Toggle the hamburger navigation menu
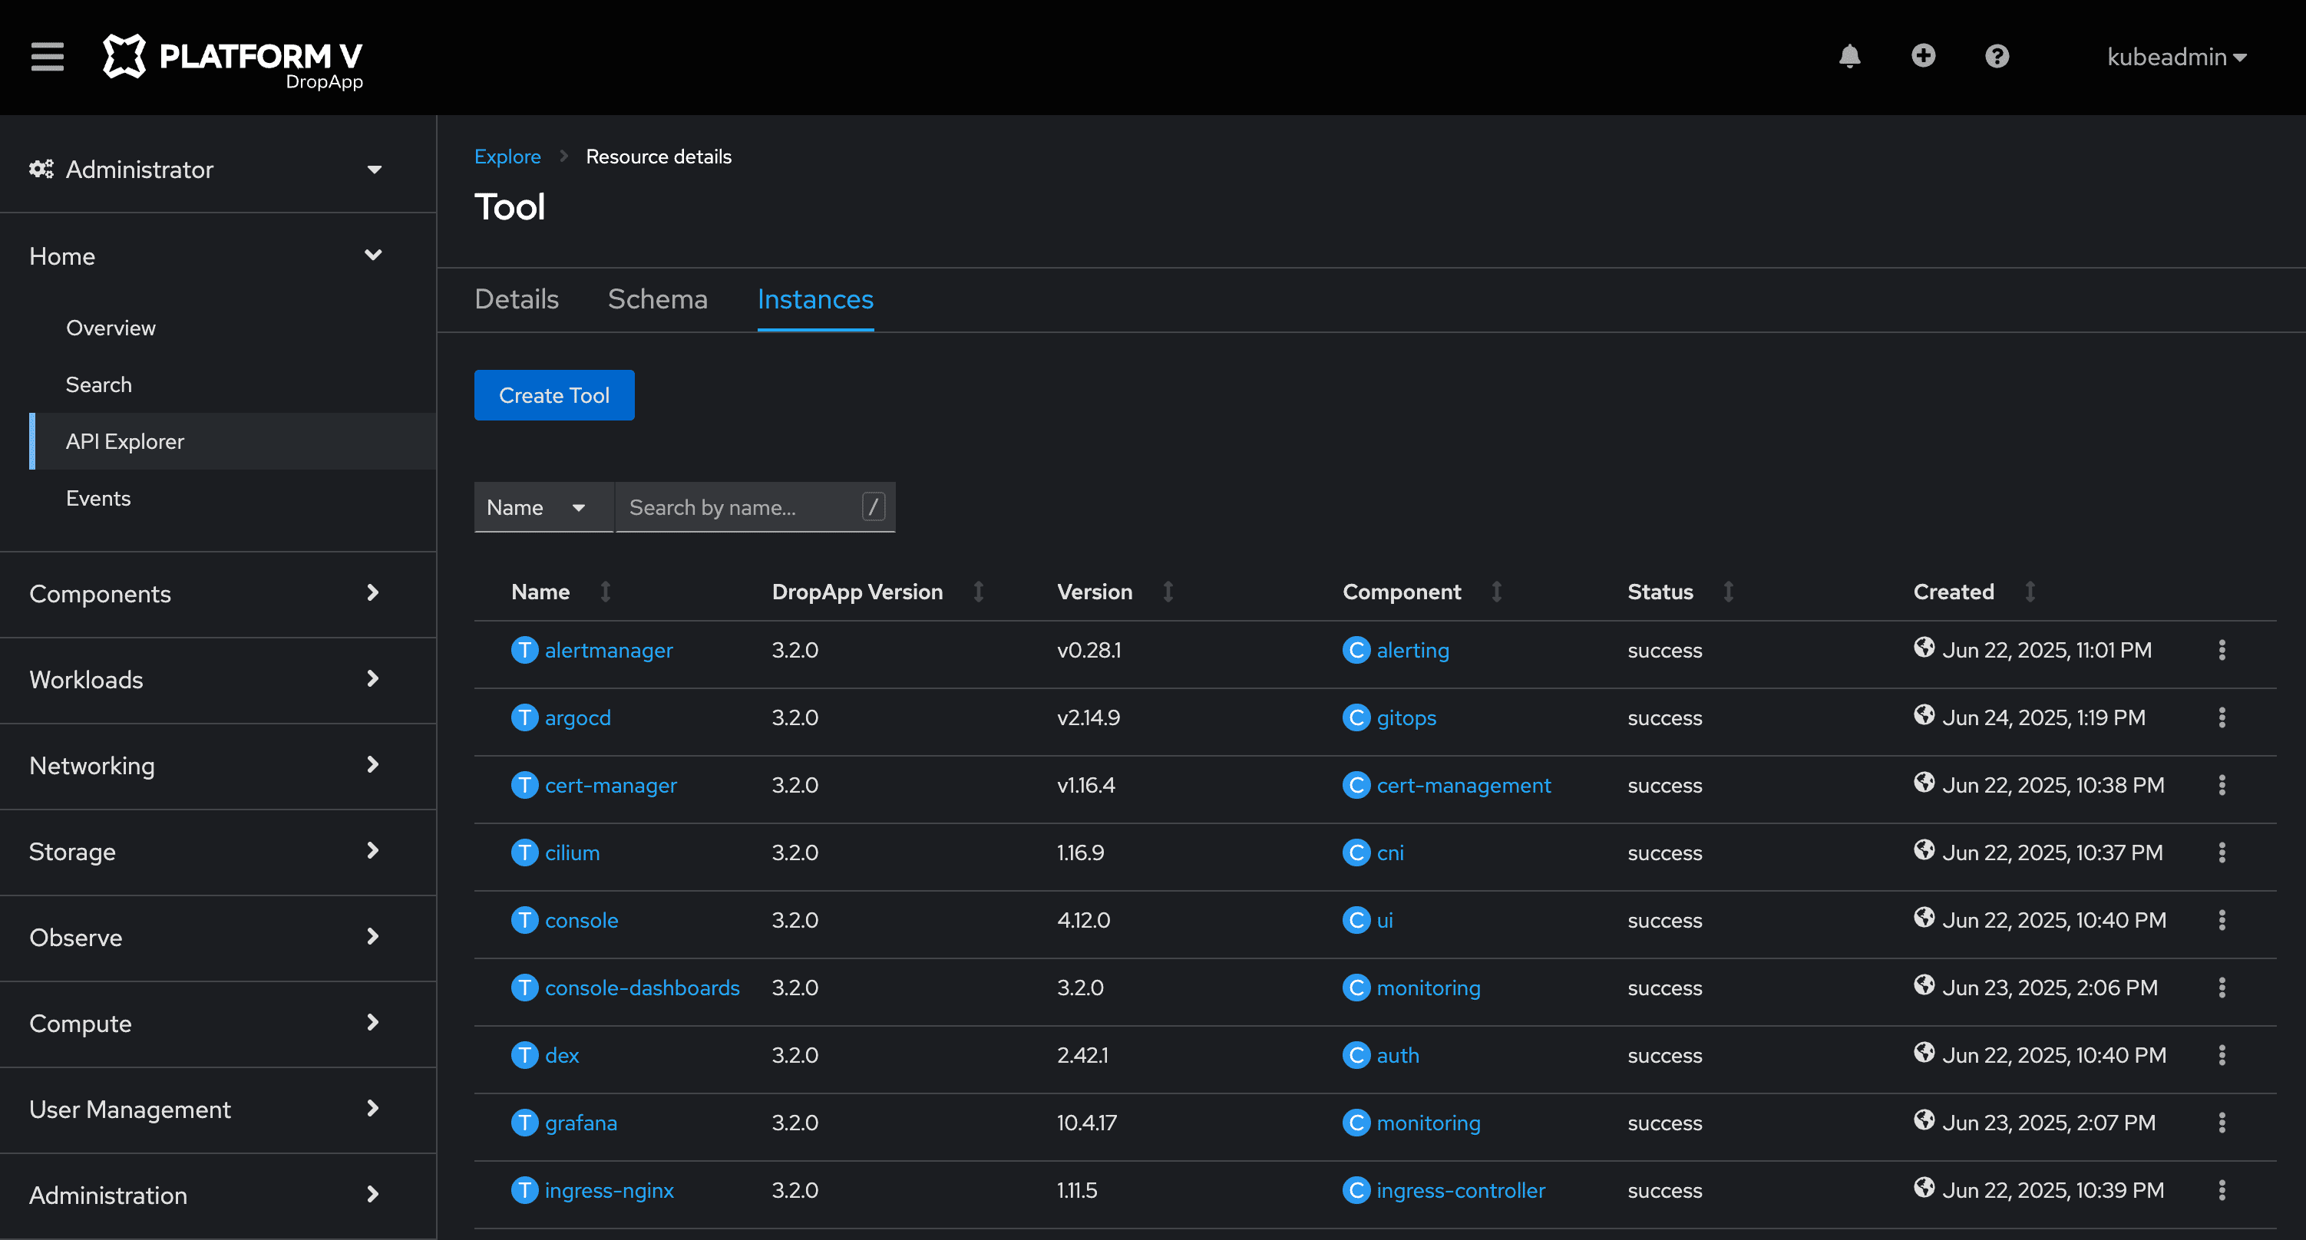Image resolution: width=2306 pixels, height=1240 pixels. pyautogui.click(x=48, y=56)
